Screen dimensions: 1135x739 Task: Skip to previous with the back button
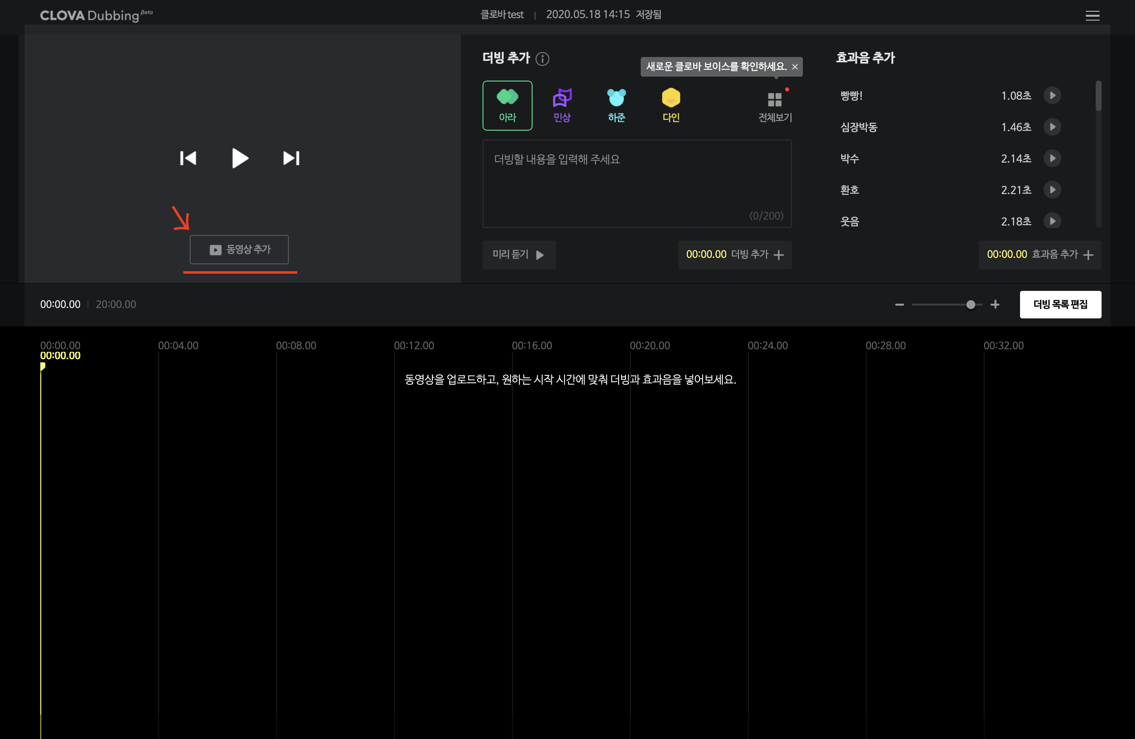click(188, 158)
